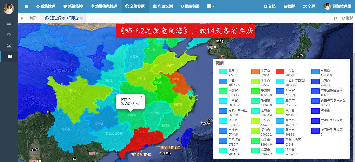Click sidebar copyright icon
The width and height of the screenshot is (355, 162).
click(x=9, y=34)
